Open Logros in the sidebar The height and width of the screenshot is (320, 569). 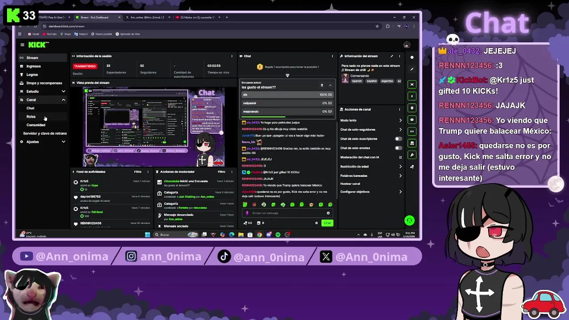(43, 75)
